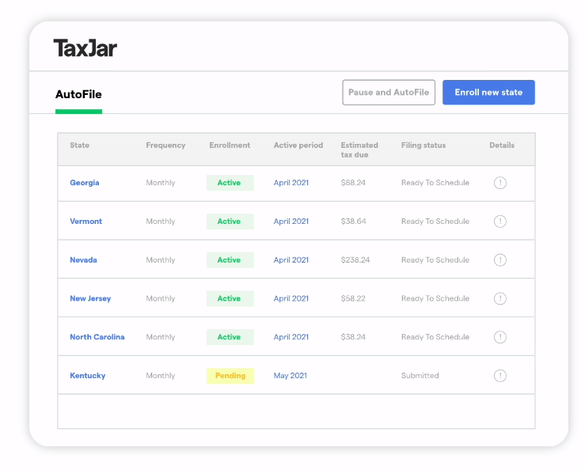Viewport: 585px width, 470px height.
Task: Click the Active badge for New Jersey
Action: [230, 298]
